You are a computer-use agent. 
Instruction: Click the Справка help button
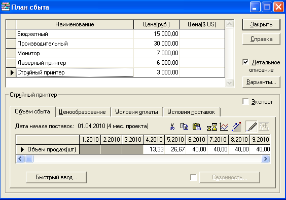tap(261, 39)
